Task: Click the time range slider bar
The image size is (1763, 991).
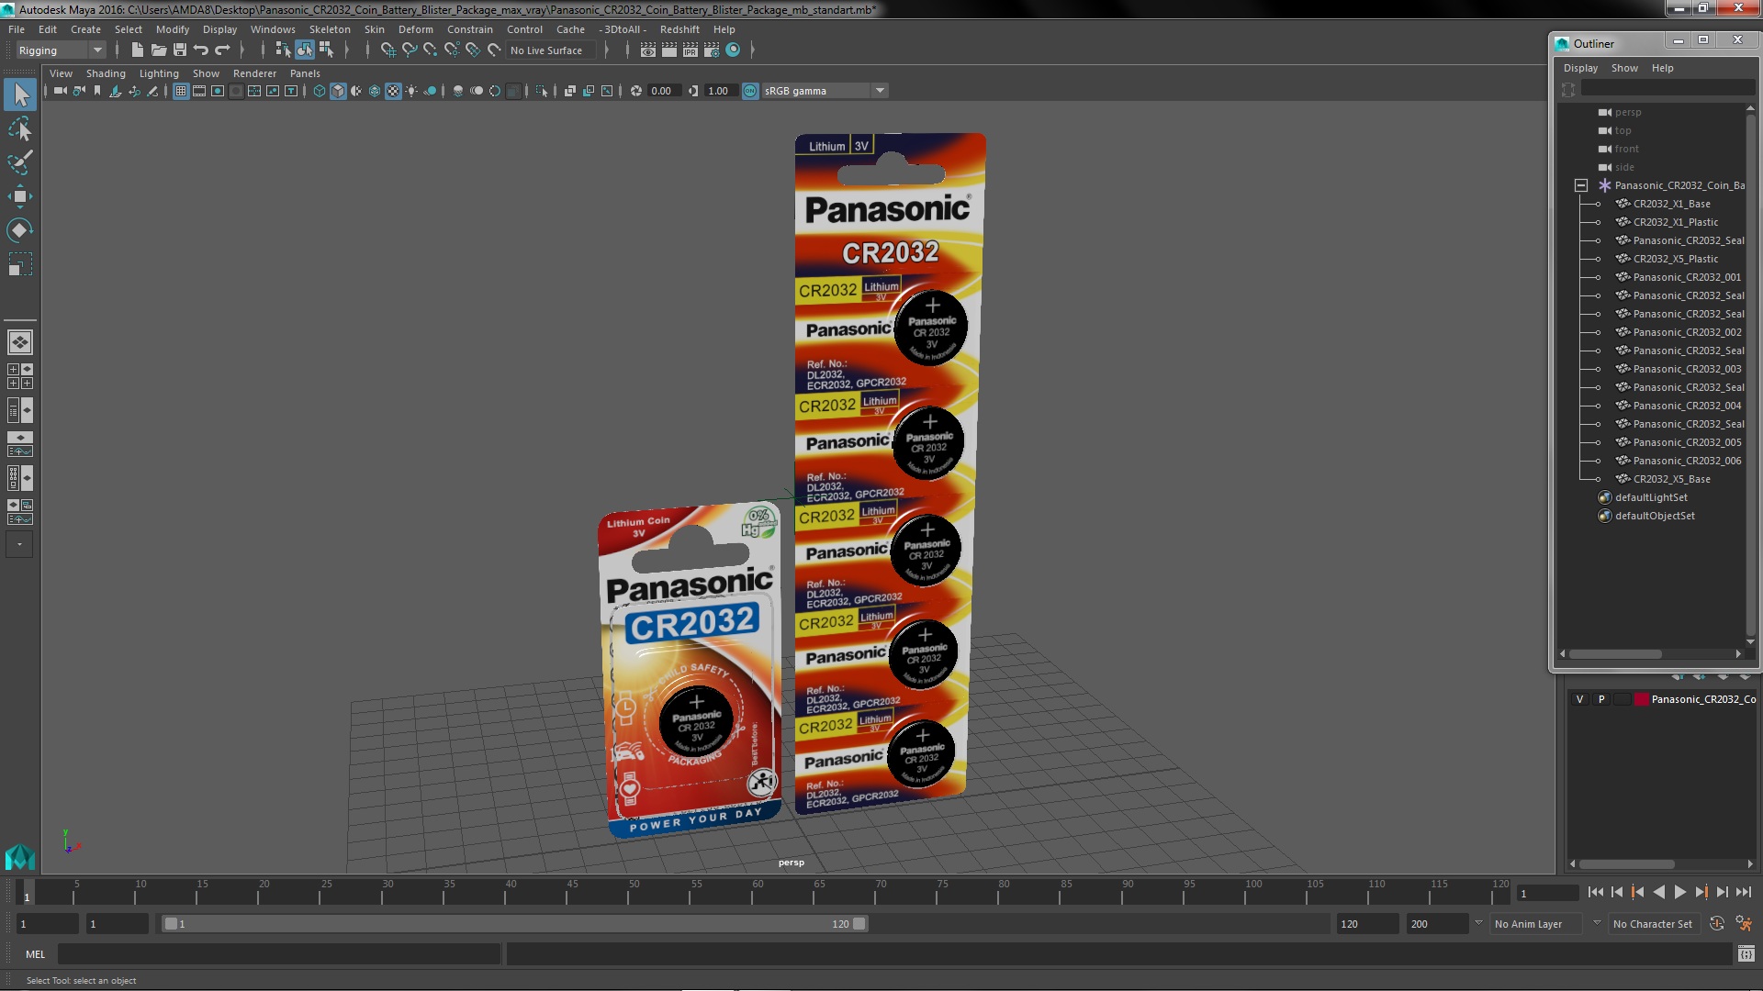Action: pos(514,924)
